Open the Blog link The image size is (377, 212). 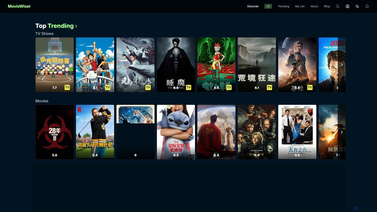click(327, 6)
